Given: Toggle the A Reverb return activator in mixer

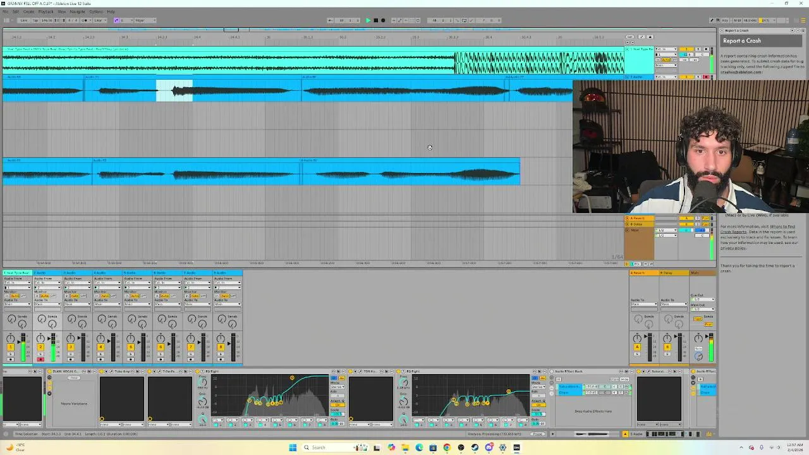Looking at the screenshot, I should tap(637, 347).
